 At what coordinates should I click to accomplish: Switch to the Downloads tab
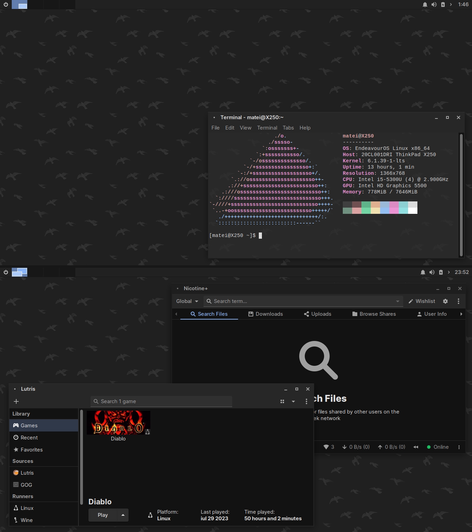(x=265, y=314)
